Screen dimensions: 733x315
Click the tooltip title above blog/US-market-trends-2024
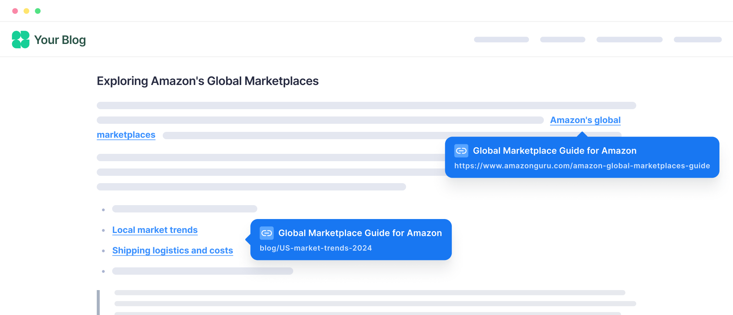click(360, 233)
